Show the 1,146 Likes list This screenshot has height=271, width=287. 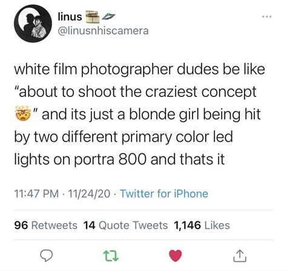202,225
